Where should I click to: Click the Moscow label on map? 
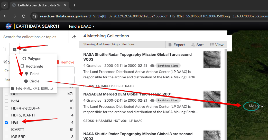pyautogui.click(x=256, y=106)
